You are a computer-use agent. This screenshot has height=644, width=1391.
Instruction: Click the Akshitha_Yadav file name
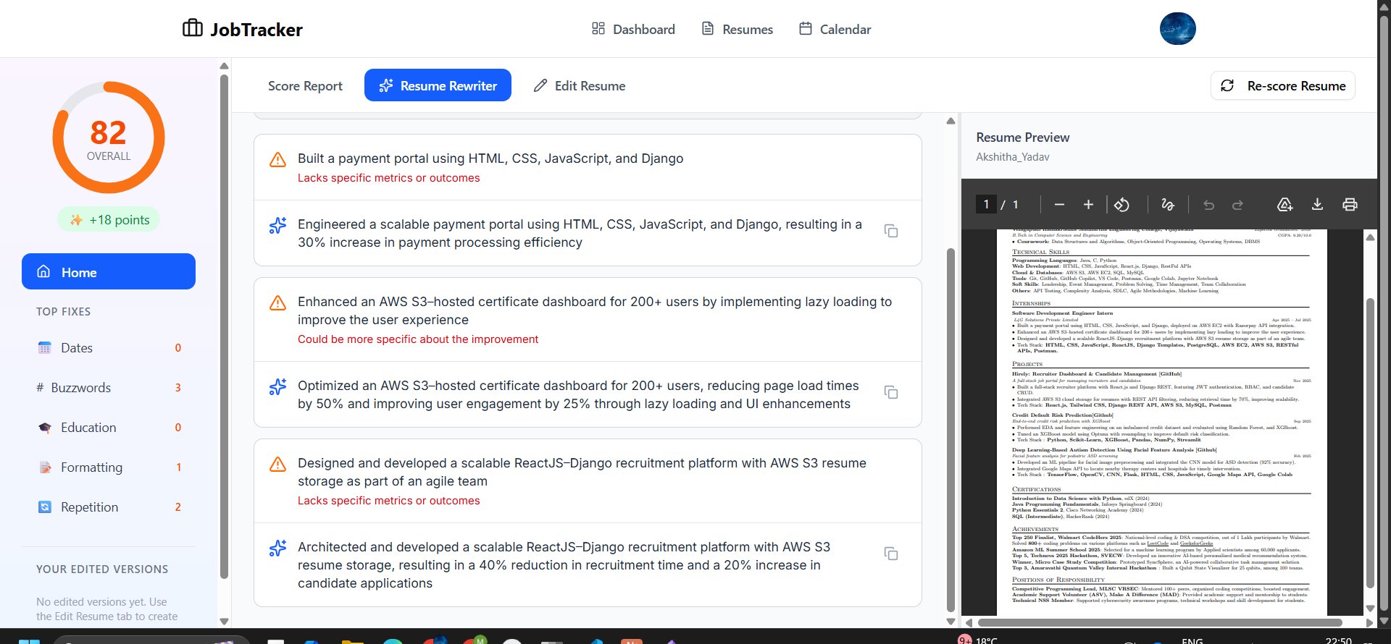[1012, 156]
